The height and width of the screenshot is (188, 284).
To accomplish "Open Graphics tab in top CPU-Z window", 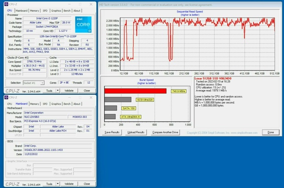I will pyautogui.click(x=56, y=11).
